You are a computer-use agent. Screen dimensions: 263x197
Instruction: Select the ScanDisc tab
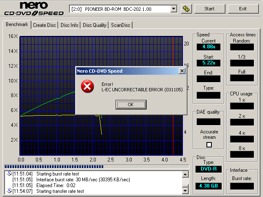[121, 25]
